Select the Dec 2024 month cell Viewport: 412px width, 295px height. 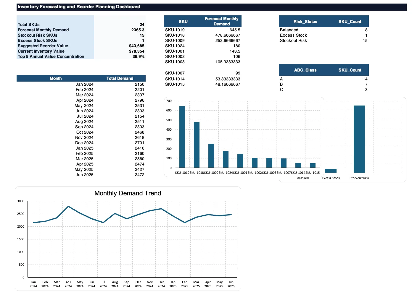pos(84,143)
